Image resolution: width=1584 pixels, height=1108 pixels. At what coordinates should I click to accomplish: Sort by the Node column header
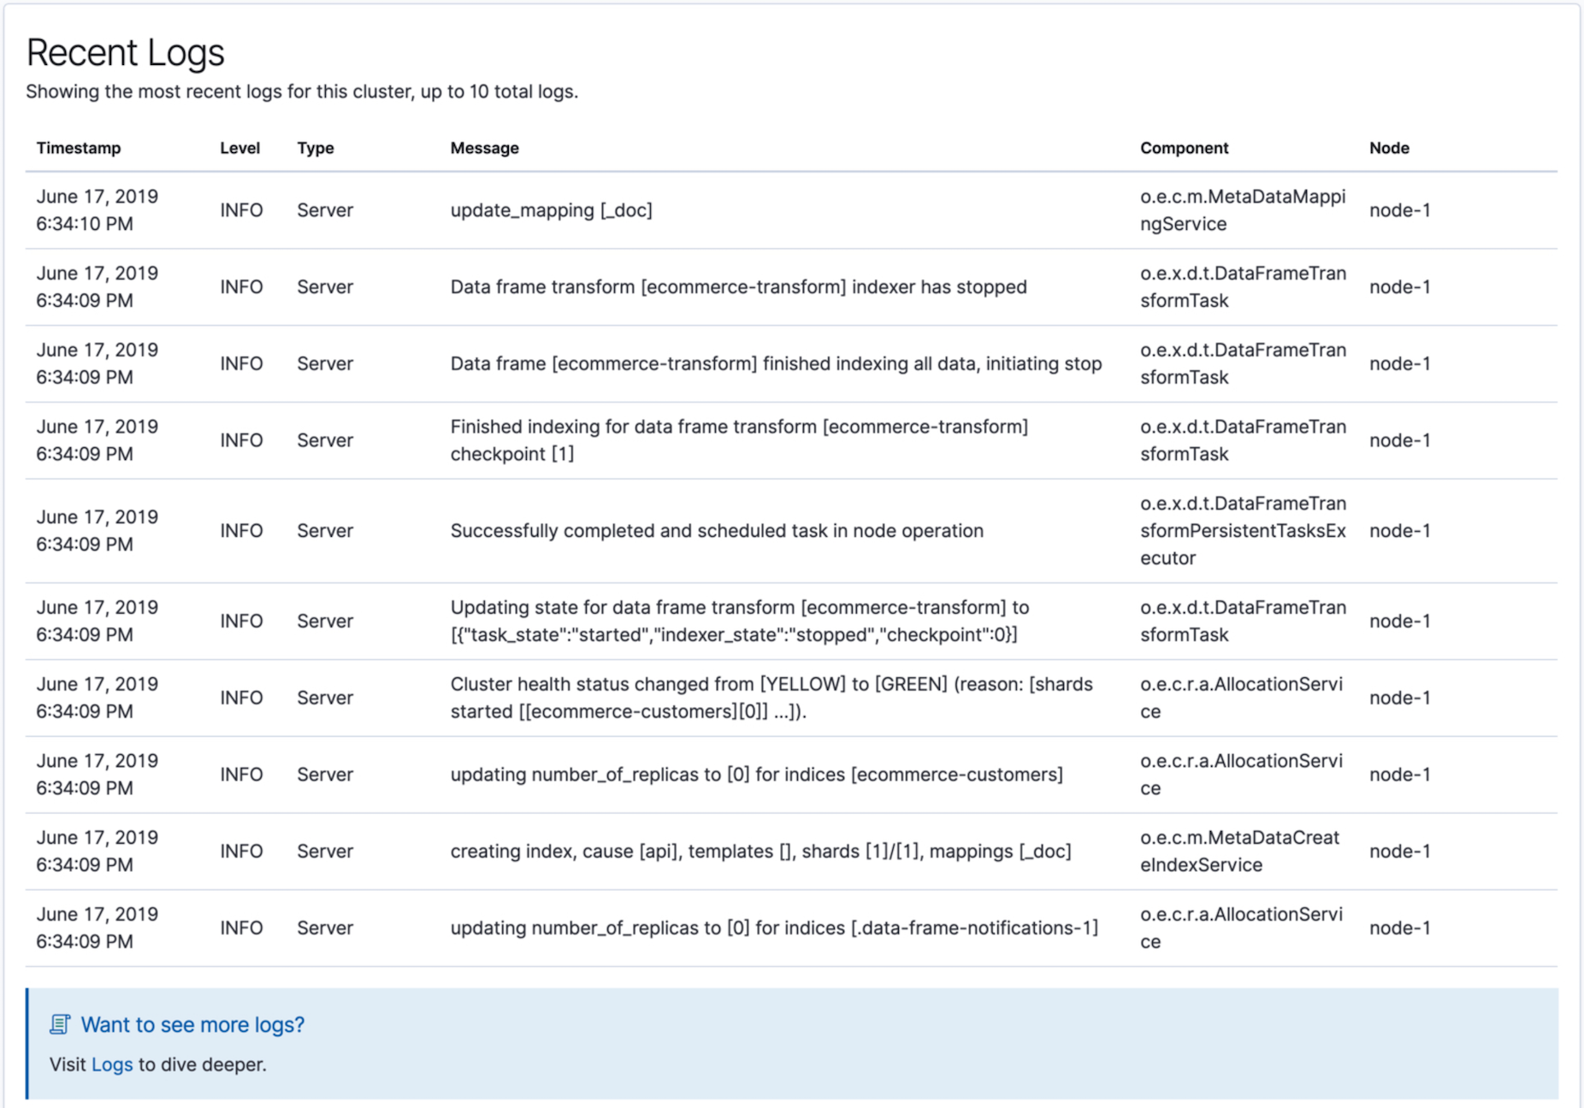pyautogui.click(x=1389, y=147)
